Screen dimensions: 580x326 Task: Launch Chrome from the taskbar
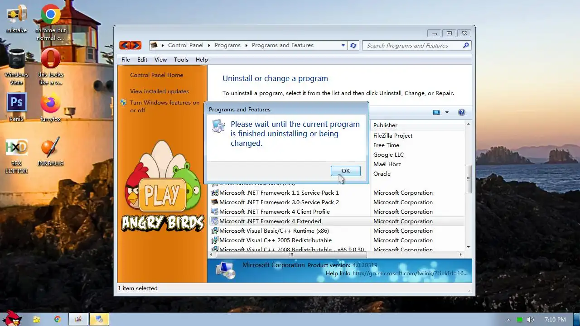click(x=58, y=319)
